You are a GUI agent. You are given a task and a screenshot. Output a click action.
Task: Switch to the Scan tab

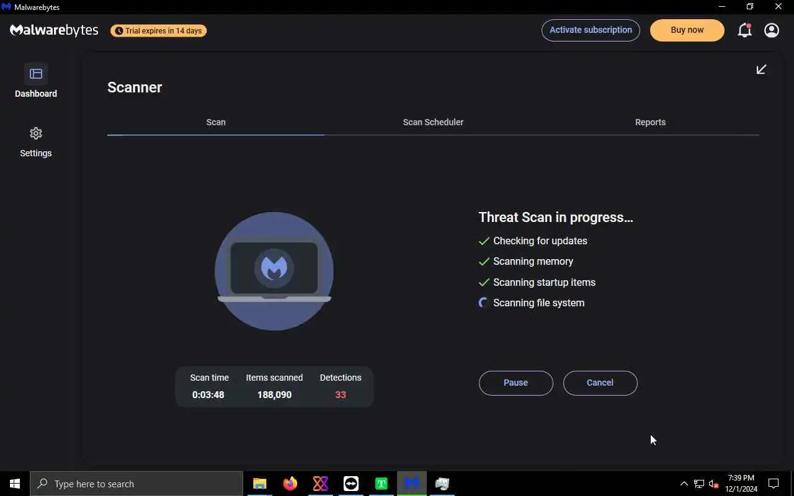click(216, 122)
